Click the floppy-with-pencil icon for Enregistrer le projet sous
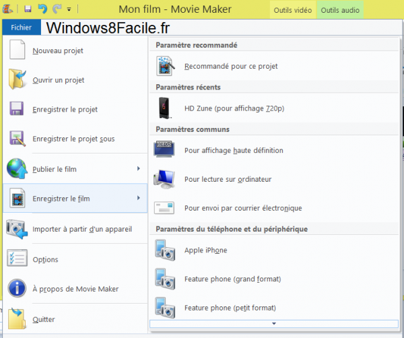404x338 pixels. tap(18, 139)
